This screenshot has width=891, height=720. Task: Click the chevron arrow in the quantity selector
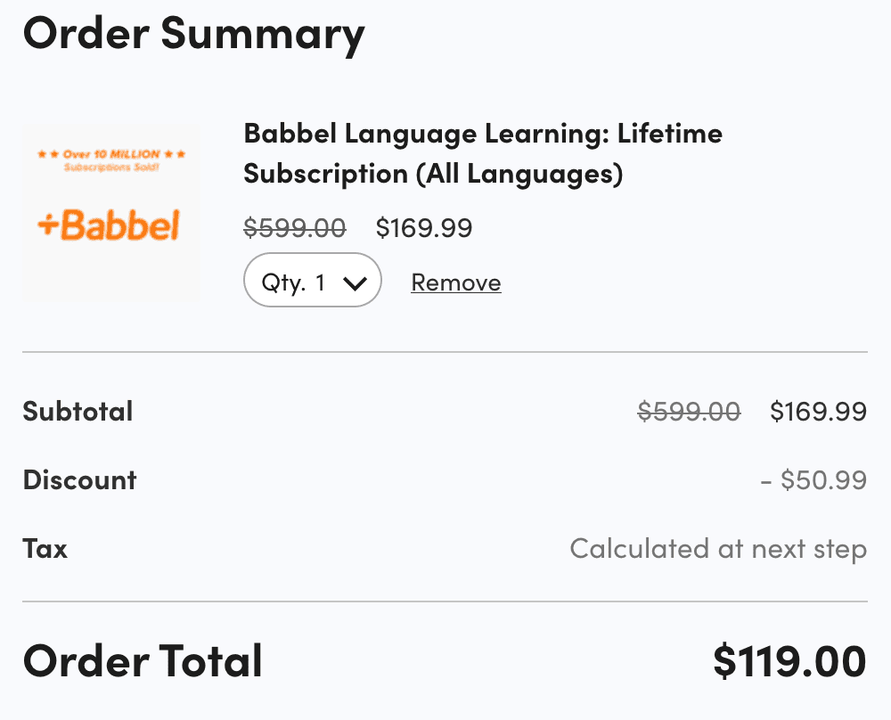pyautogui.click(x=355, y=283)
